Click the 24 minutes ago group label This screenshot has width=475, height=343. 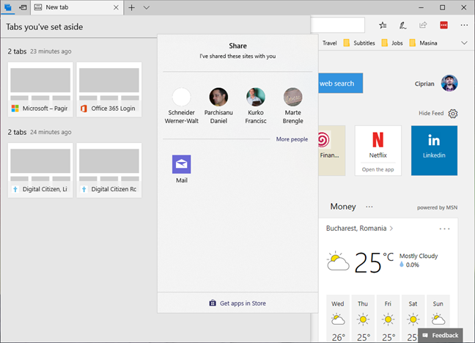pyautogui.click(x=51, y=132)
